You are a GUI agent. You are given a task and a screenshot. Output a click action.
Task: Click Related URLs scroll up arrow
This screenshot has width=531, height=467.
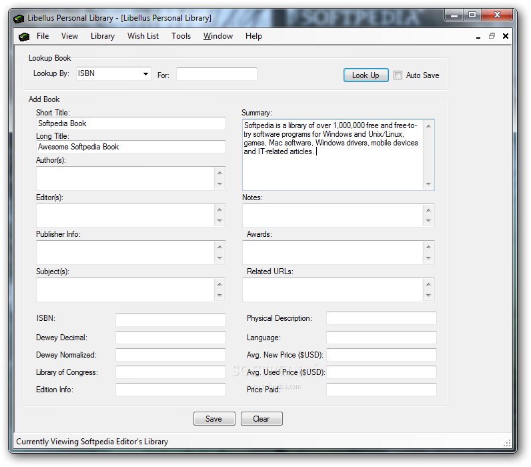coord(428,284)
